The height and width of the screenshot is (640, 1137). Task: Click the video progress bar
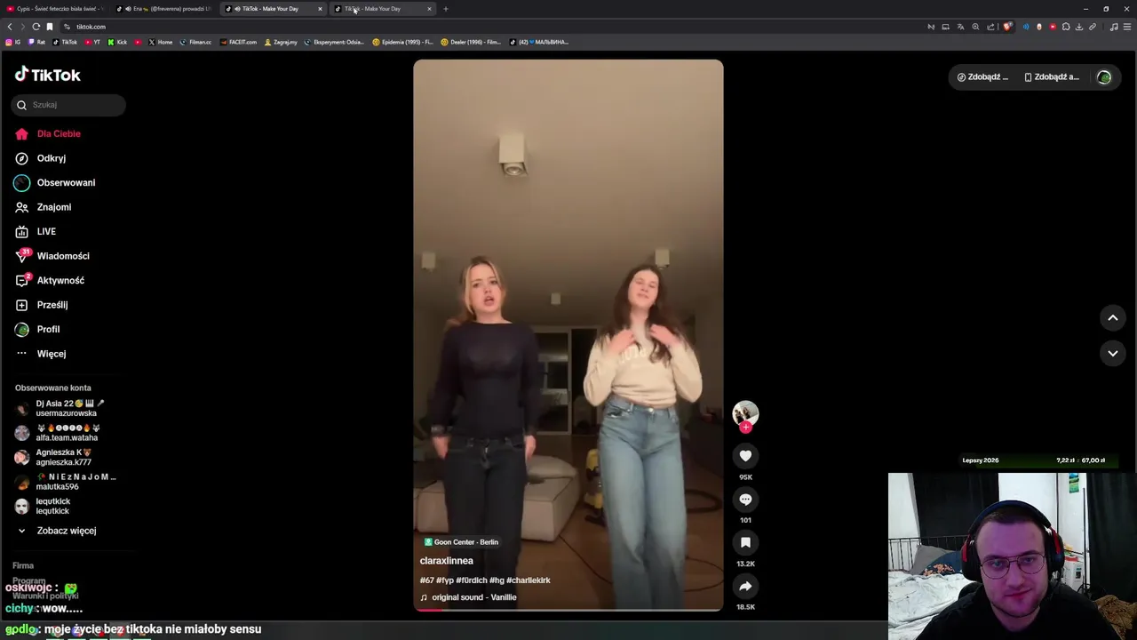(568, 609)
